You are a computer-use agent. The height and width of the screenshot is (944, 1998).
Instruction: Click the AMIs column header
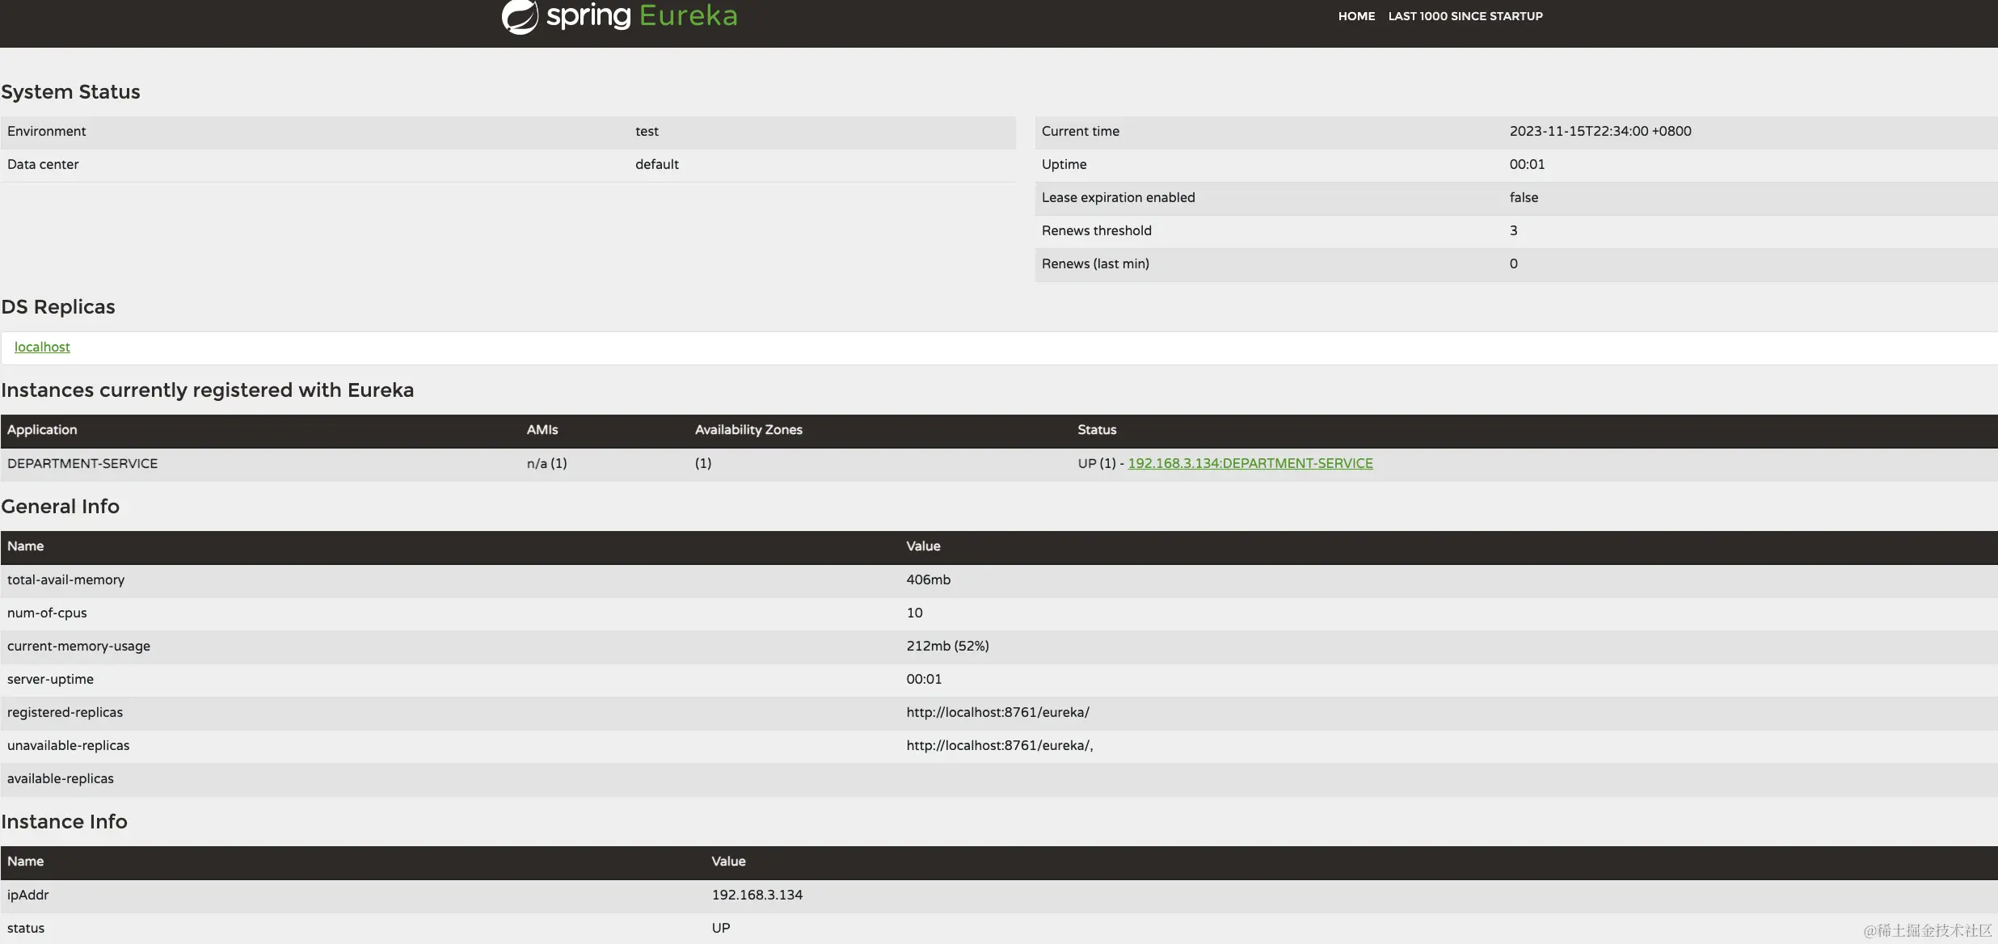coord(542,430)
